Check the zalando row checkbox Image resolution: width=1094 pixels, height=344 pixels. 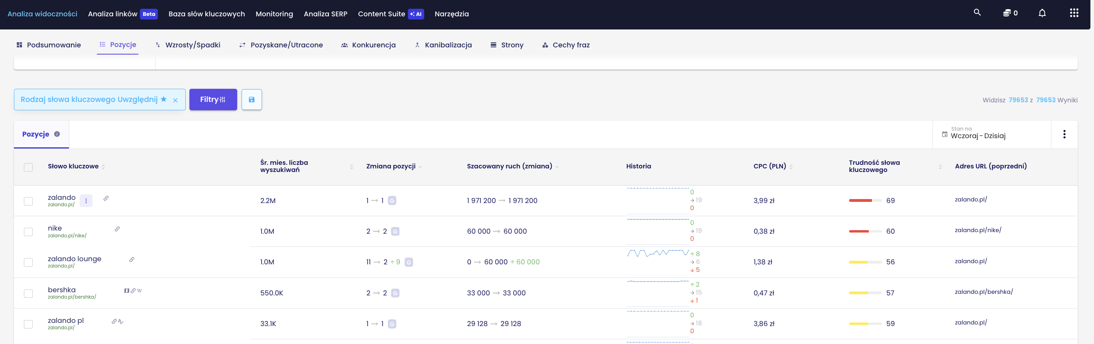point(28,201)
